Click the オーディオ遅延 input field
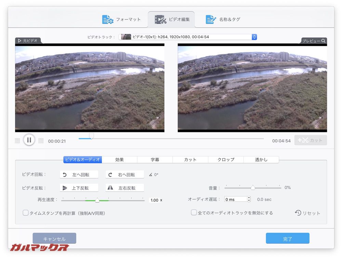Screen dimensions: 342x258 (235, 199)
